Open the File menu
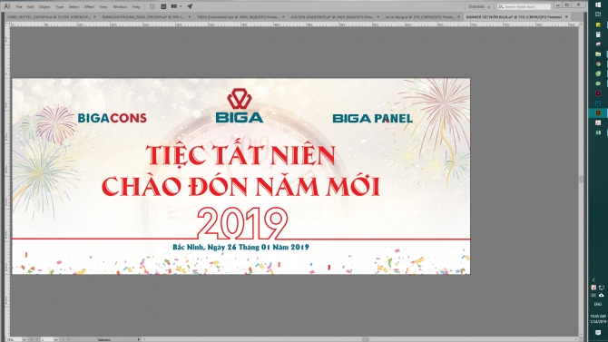The image size is (608, 342). 19,6
